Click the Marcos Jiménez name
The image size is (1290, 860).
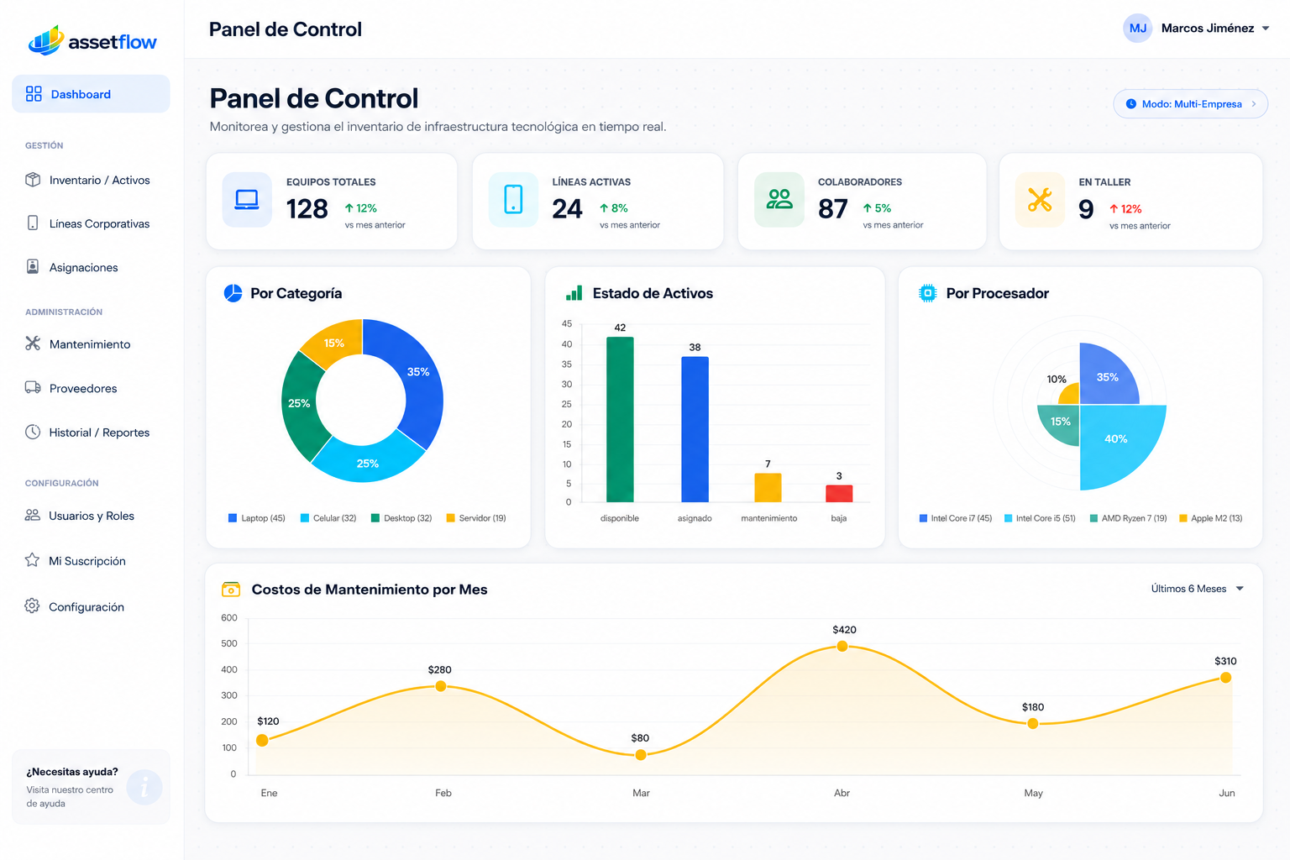[1207, 29]
